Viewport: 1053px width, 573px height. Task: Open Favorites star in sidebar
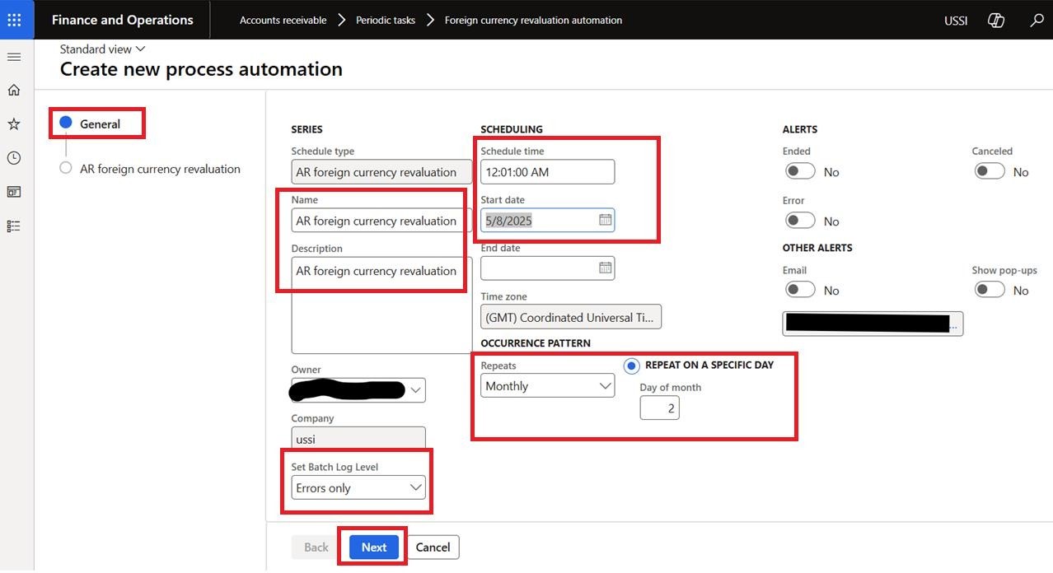click(x=14, y=124)
